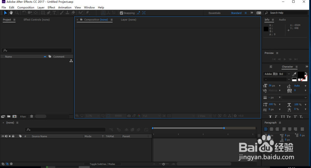Enable Small Caps Tt button

pos(289,117)
